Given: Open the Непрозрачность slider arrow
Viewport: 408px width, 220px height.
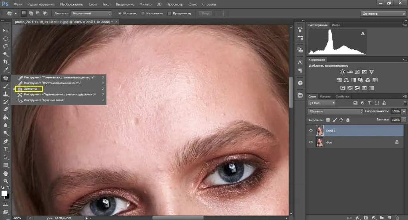Looking at the screenshot, I should click(404, 112).
